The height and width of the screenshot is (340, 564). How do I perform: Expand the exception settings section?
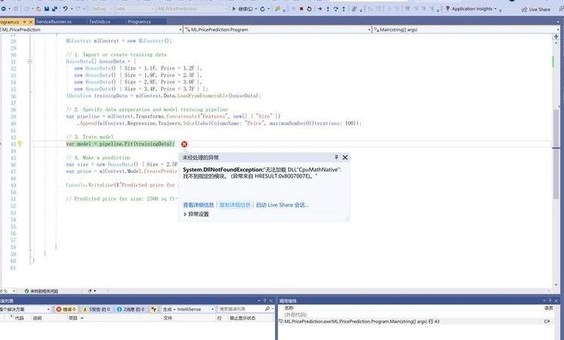point(196,214)
